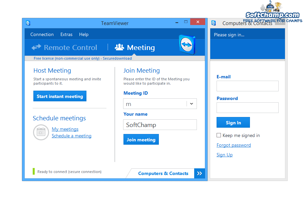
Task: Click the E-mail input field
Action: coord(248,86)
